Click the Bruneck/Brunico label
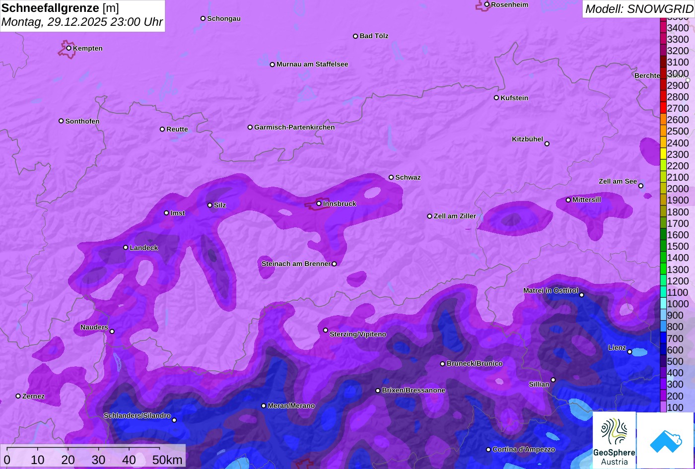This screenshot has width=695, height=469. tap(475, 363)
